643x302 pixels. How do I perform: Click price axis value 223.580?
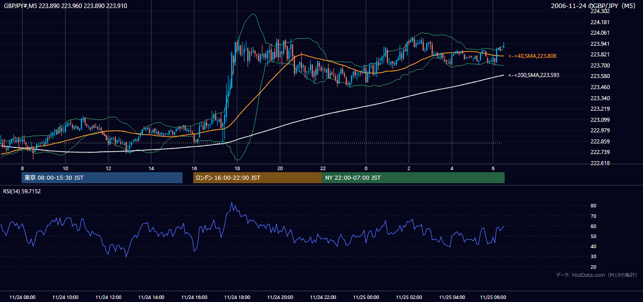pos(600,76)
